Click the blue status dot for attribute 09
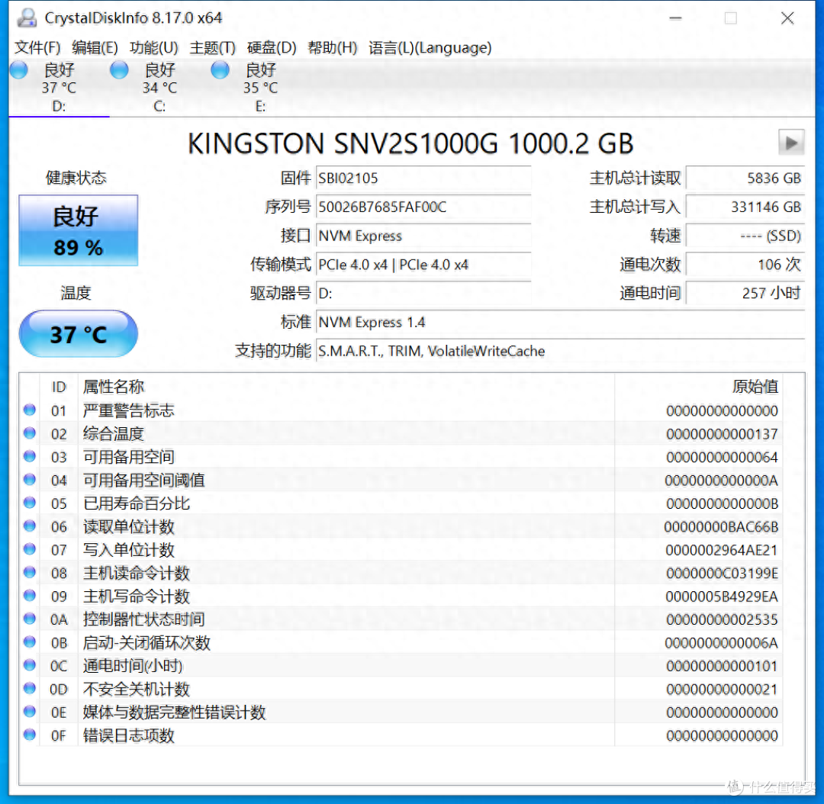Image resolution: width=824 pixels, height=804 pixels. 30,596
